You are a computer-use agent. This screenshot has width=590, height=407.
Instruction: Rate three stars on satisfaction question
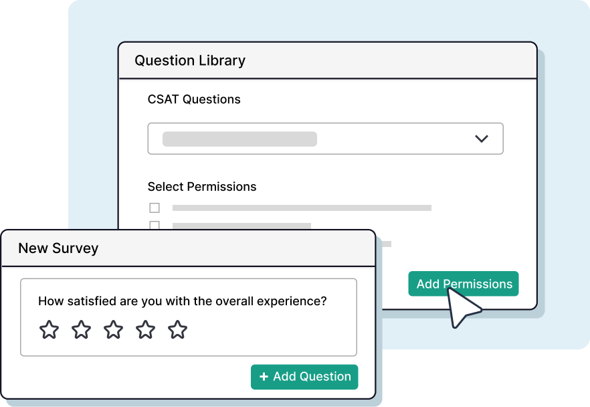[x=113, y=330]
